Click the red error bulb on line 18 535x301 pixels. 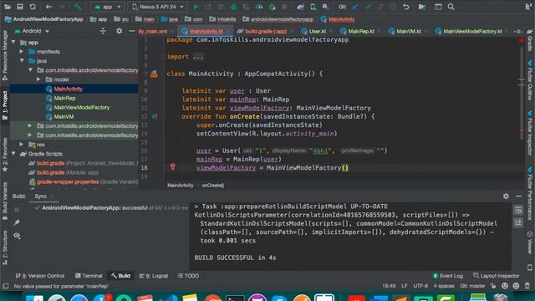(173, 166)
